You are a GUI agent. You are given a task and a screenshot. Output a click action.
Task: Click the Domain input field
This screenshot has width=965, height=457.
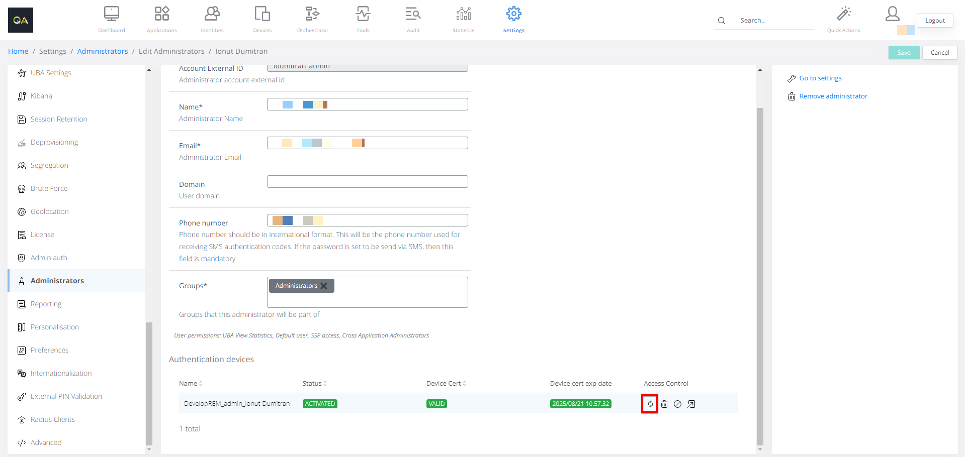367,181
